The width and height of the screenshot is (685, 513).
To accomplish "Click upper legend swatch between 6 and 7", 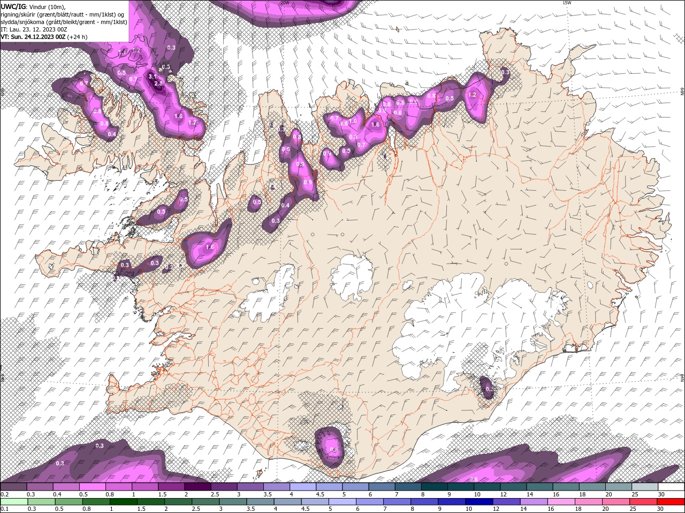I will (x=382, y=487).
